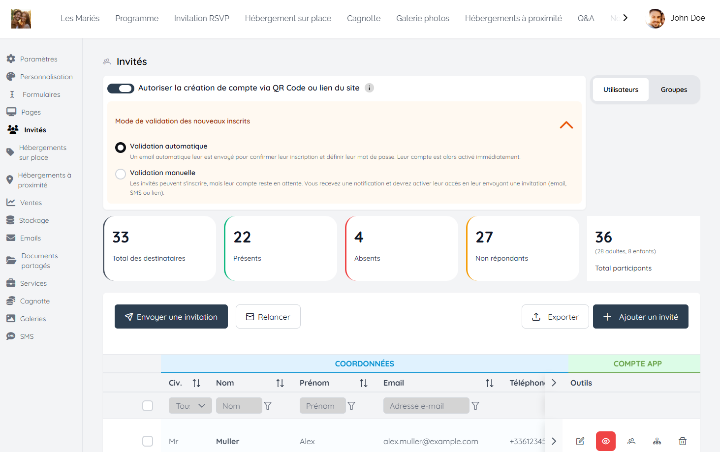This screenshot has width=720, height=452.
Task: Click the Exporter button
Action: (555, 317)
